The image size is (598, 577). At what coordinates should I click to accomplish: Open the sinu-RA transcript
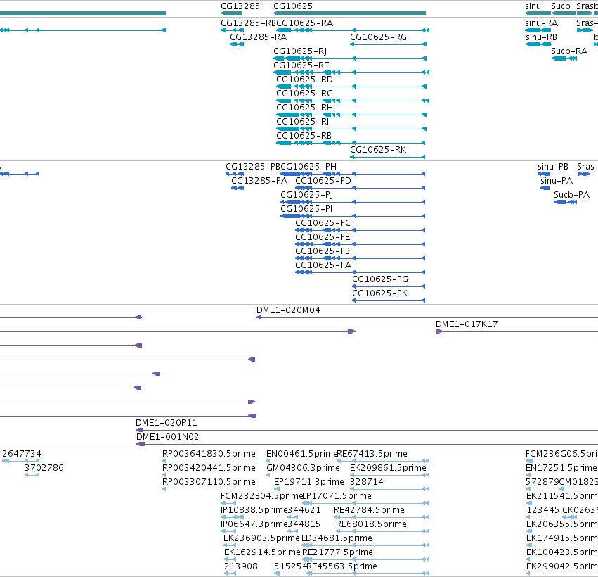click(x=542, y=23)
